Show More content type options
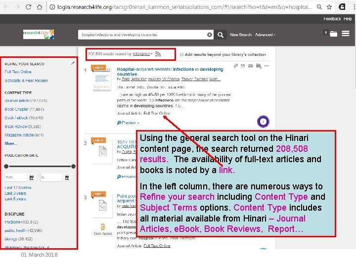 11,143
